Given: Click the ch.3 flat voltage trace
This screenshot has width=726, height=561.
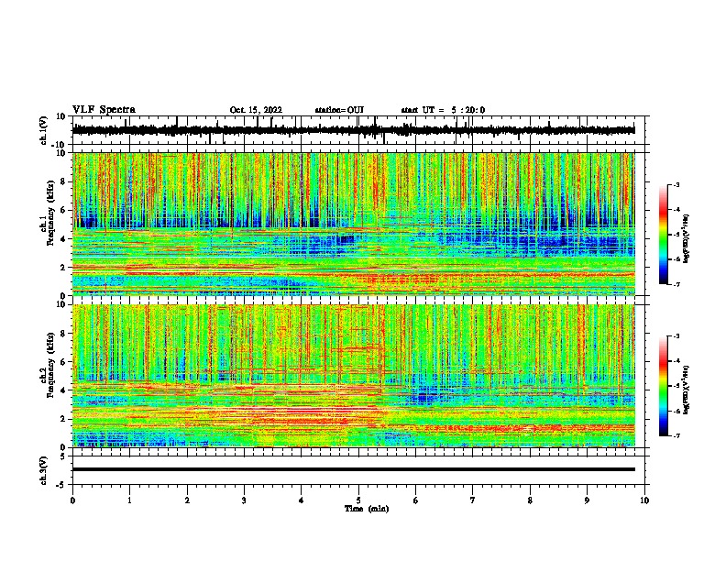Looking at the screenshot, I should tap(354, 469).
